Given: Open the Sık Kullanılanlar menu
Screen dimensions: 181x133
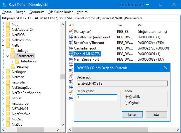Looking at the screenshot, I should pyautogui.click(x=61, y=12).
